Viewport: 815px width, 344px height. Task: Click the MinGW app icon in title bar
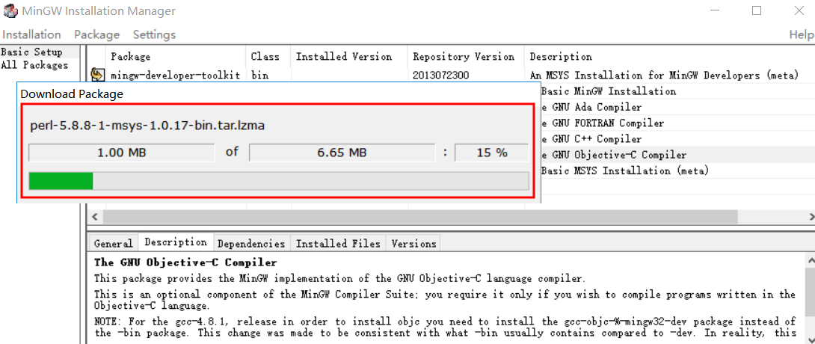(10, 10)
